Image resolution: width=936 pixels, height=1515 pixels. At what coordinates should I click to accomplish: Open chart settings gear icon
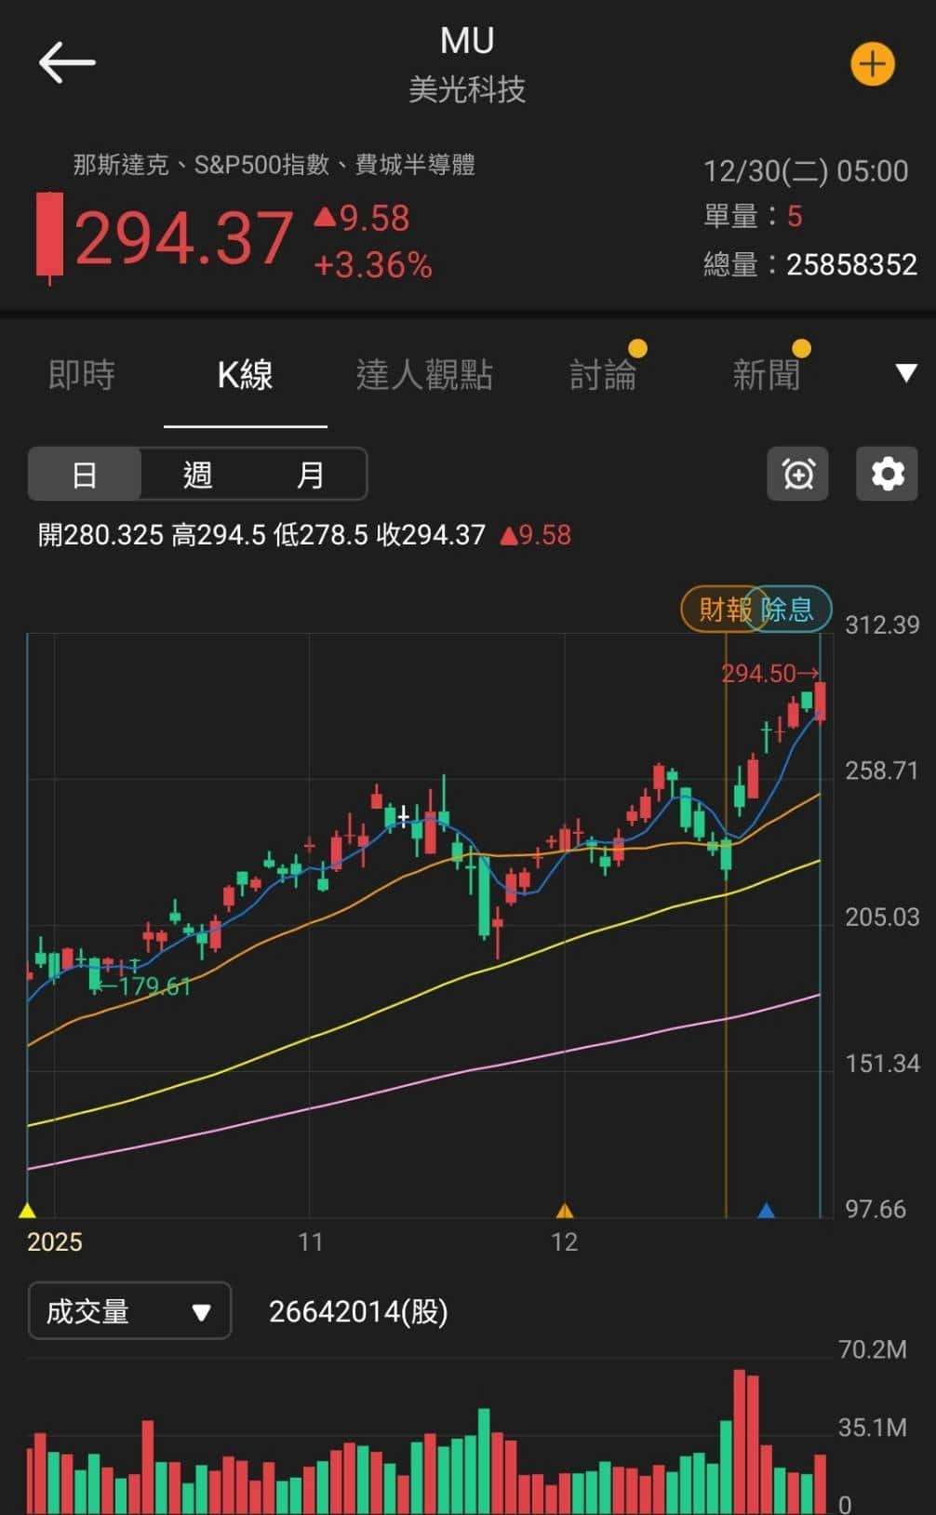tap(887, 474)
